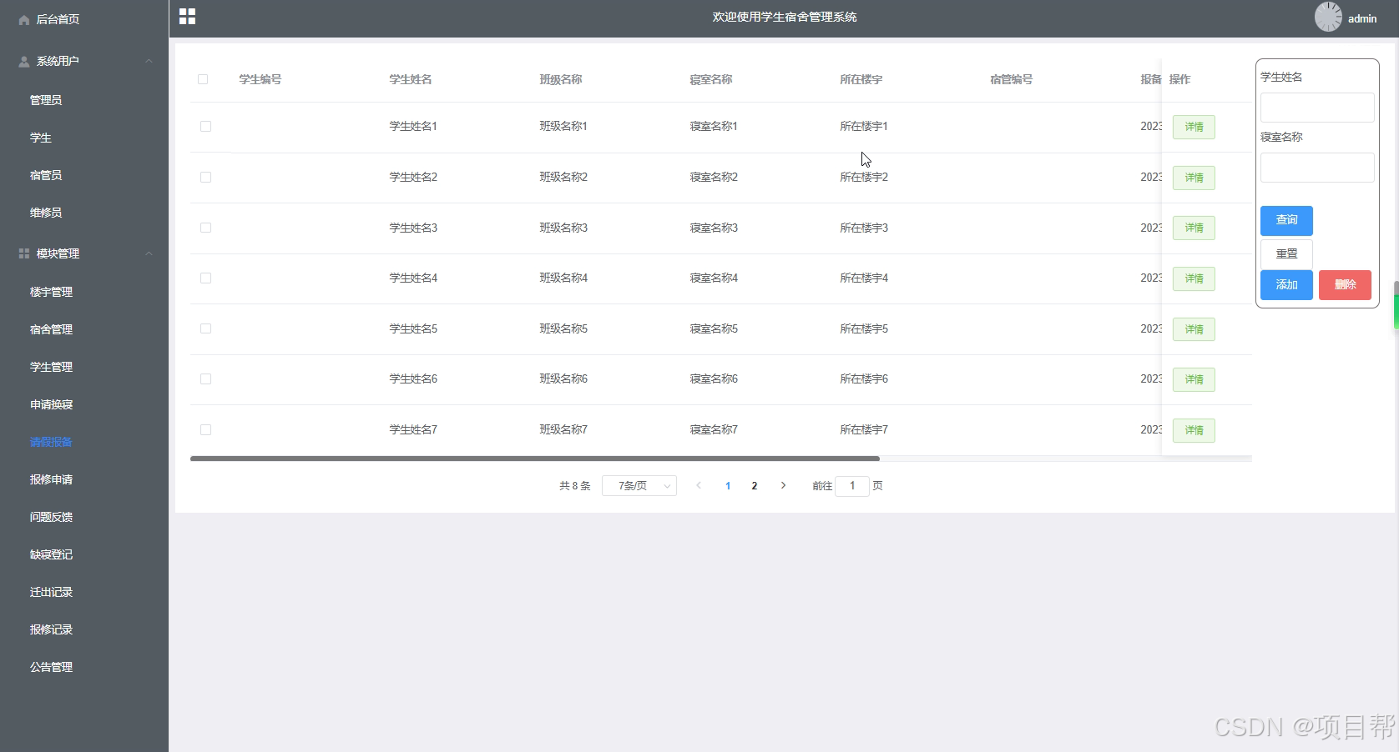Check the row for 学生姓名7

click(205, 429)
